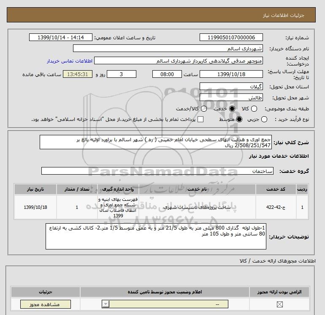This screenshot has height=315, width=325.
Task: Click the remaining time field 13:45:31
Action: [78, 74]
